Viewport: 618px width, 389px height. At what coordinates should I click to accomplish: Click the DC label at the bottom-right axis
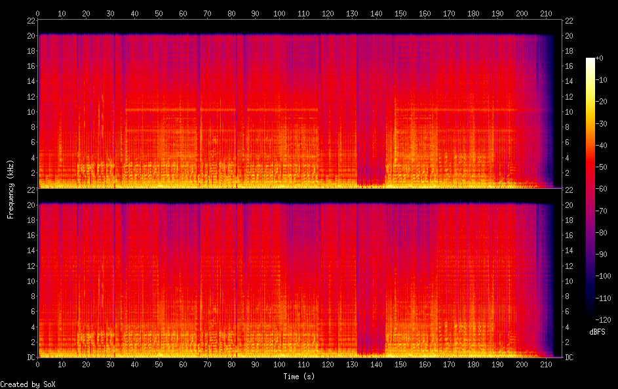click(570, 358)
